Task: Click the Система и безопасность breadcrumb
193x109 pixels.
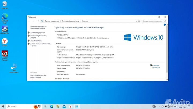Action: (x=70, y=21)
